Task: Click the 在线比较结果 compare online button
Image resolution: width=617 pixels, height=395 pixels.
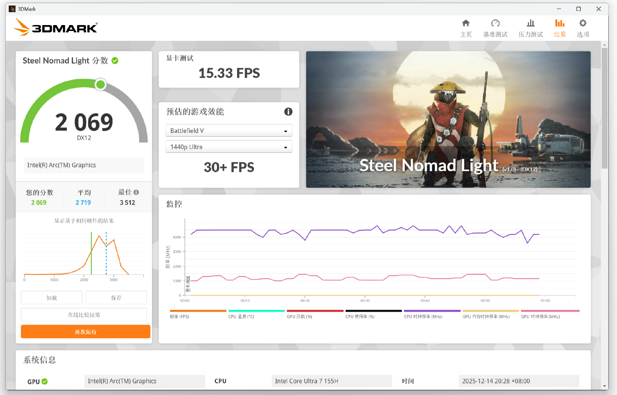Action: click(x=84, y=315)
